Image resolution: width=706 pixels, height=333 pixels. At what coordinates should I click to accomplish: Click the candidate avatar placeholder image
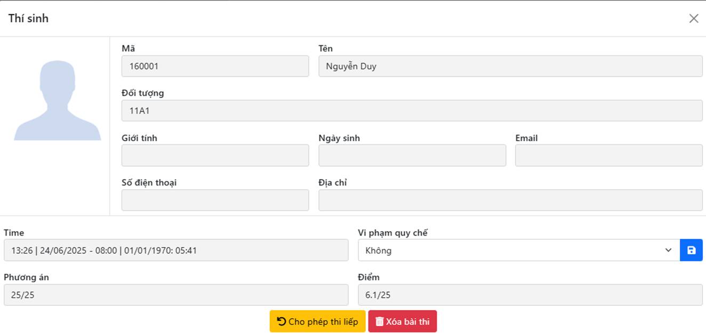[58, 100]
